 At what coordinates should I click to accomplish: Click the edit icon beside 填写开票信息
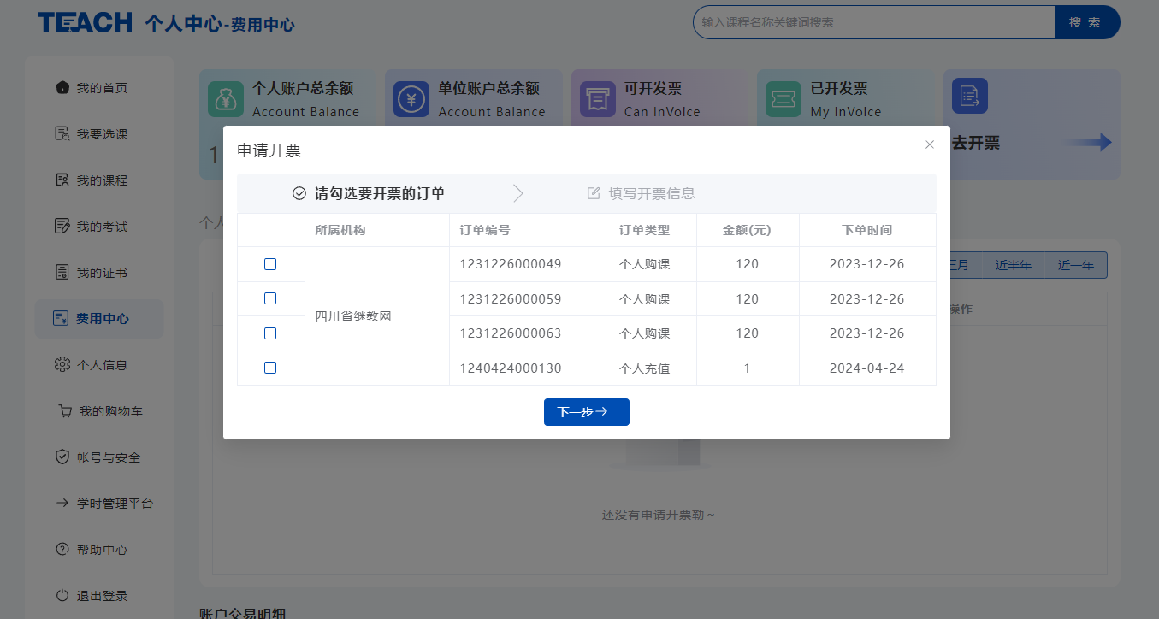point(594,193)
